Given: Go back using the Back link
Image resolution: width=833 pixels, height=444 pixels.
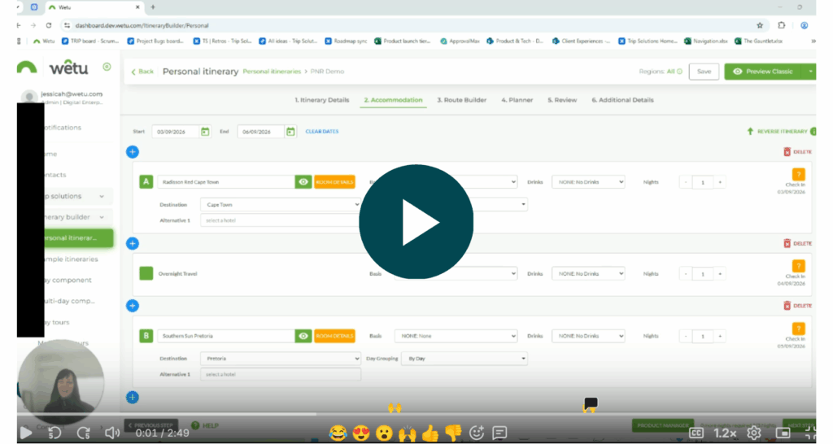Looking at the screenshot, I should [x=142, y=72].
